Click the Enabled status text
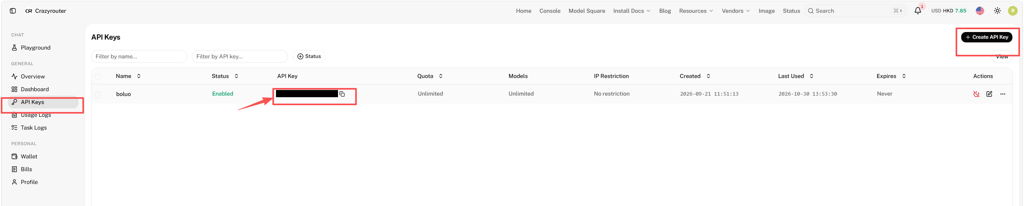Viewport: 1024px width, 206px height. 222,94
